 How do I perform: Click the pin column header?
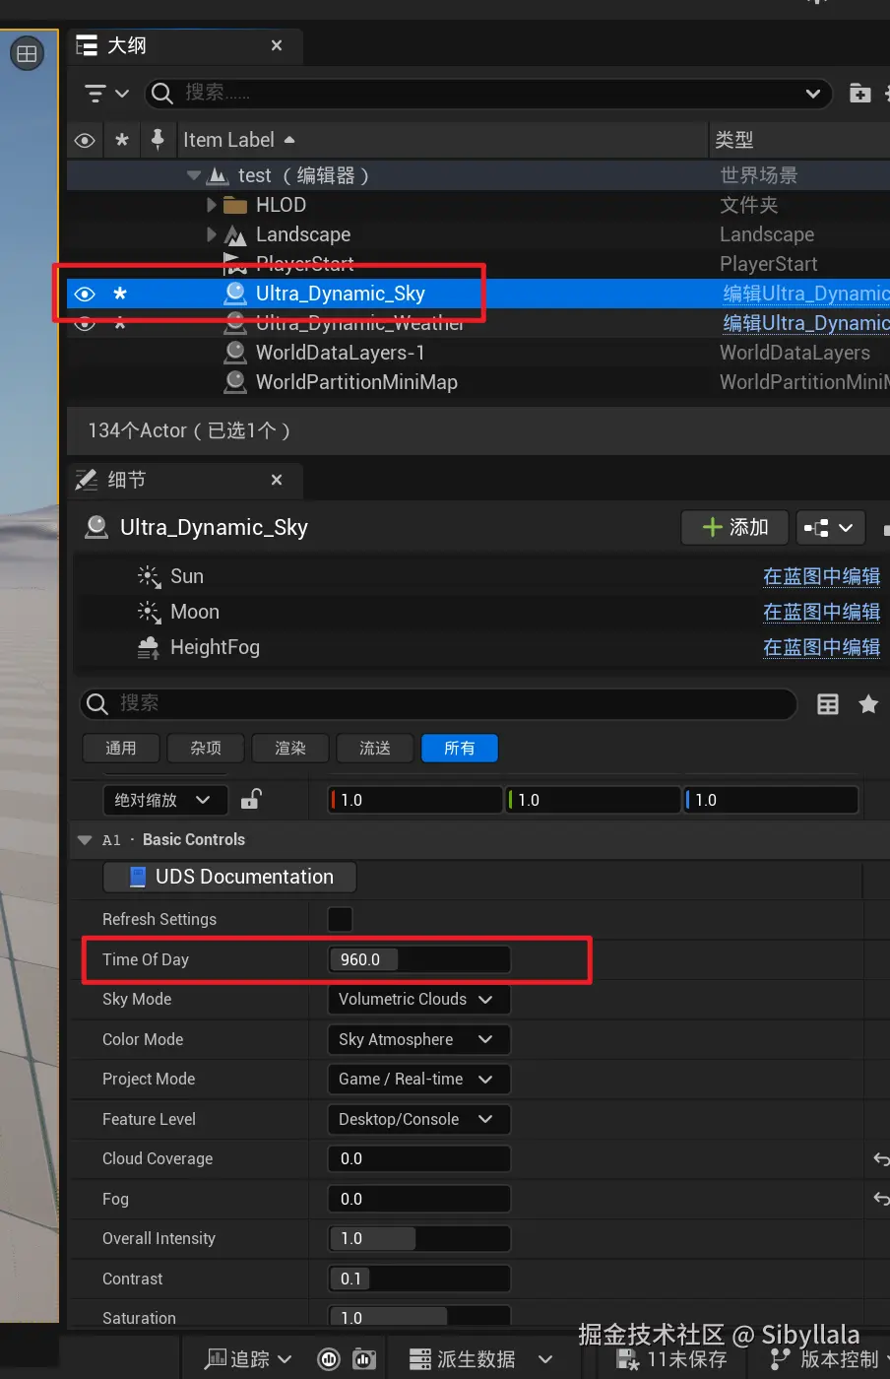pos(158,140)
